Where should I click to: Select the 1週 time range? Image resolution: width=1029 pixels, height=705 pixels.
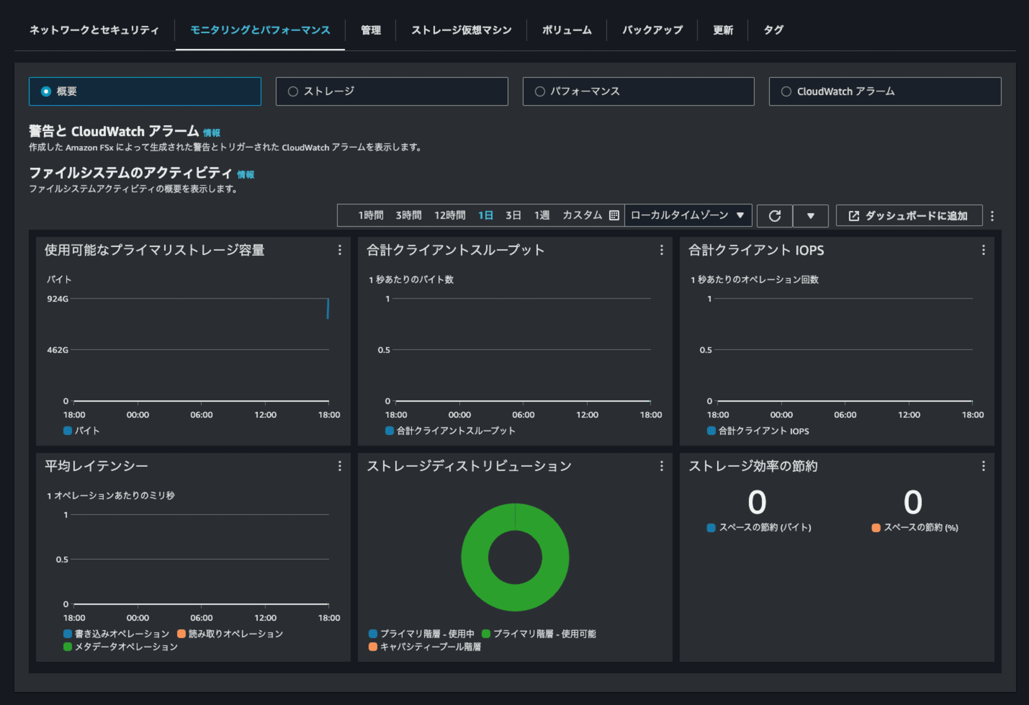pyautogui.click(x=542, y=215)
